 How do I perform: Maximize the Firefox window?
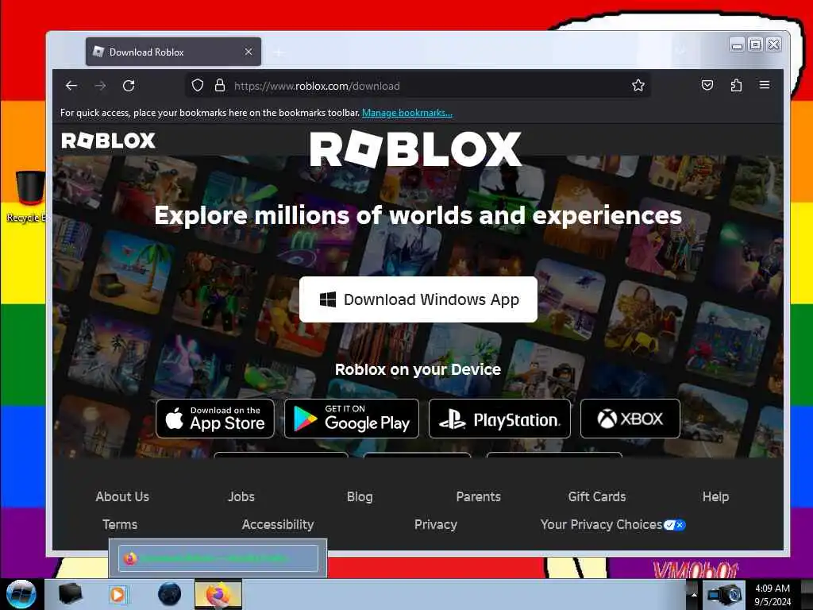pyautogui.click(x=756, y=44)
